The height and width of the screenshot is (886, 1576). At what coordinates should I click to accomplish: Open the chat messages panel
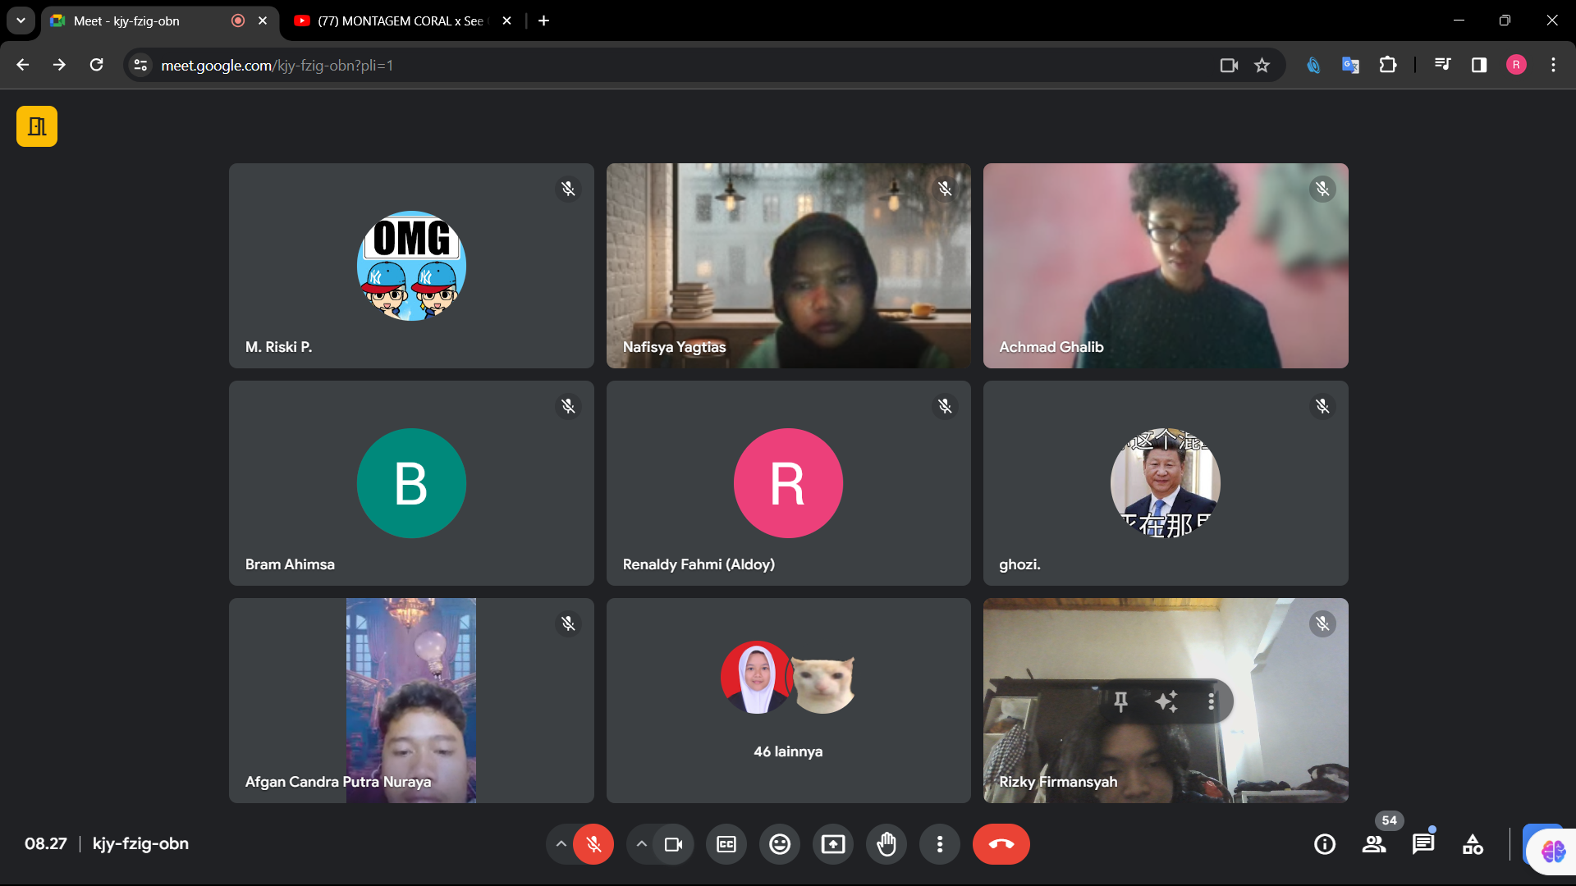[1423, 844]
